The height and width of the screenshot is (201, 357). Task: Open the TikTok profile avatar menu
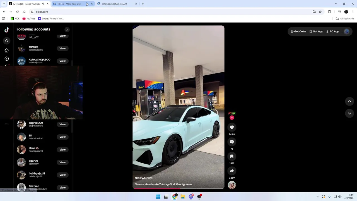347,32
